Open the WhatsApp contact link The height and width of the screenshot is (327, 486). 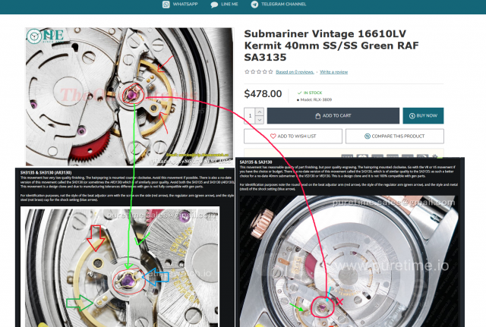coord(180,5)
